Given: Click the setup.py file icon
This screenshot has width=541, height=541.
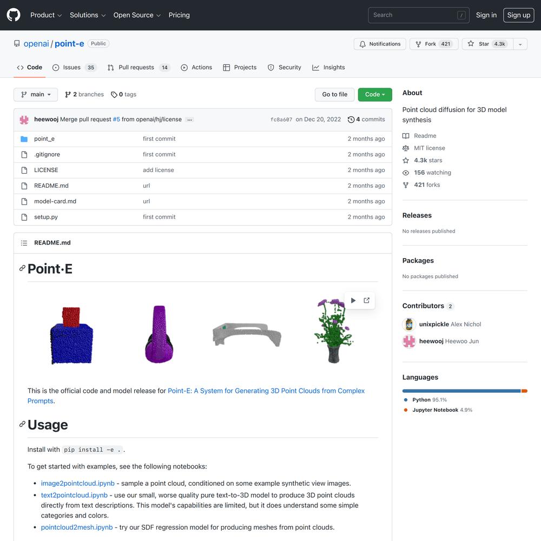Looking at the screenshot, I should pos(24,217).
